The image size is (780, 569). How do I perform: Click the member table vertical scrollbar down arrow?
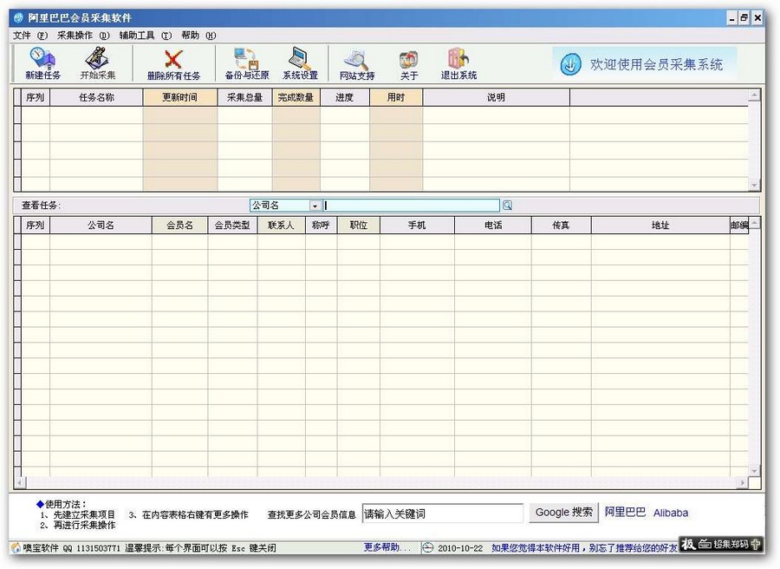pos(755,471)
